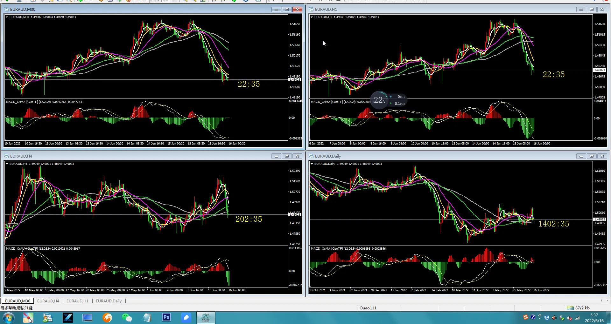Click the '1402:35' countdown text on Daily chart
This screenshot has width=611, height=324.
[x=554, y=224]
